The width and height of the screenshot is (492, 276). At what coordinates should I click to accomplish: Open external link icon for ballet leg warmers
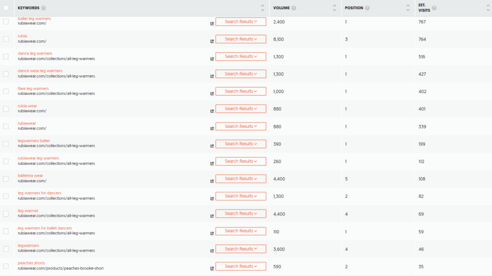[212, 24]
